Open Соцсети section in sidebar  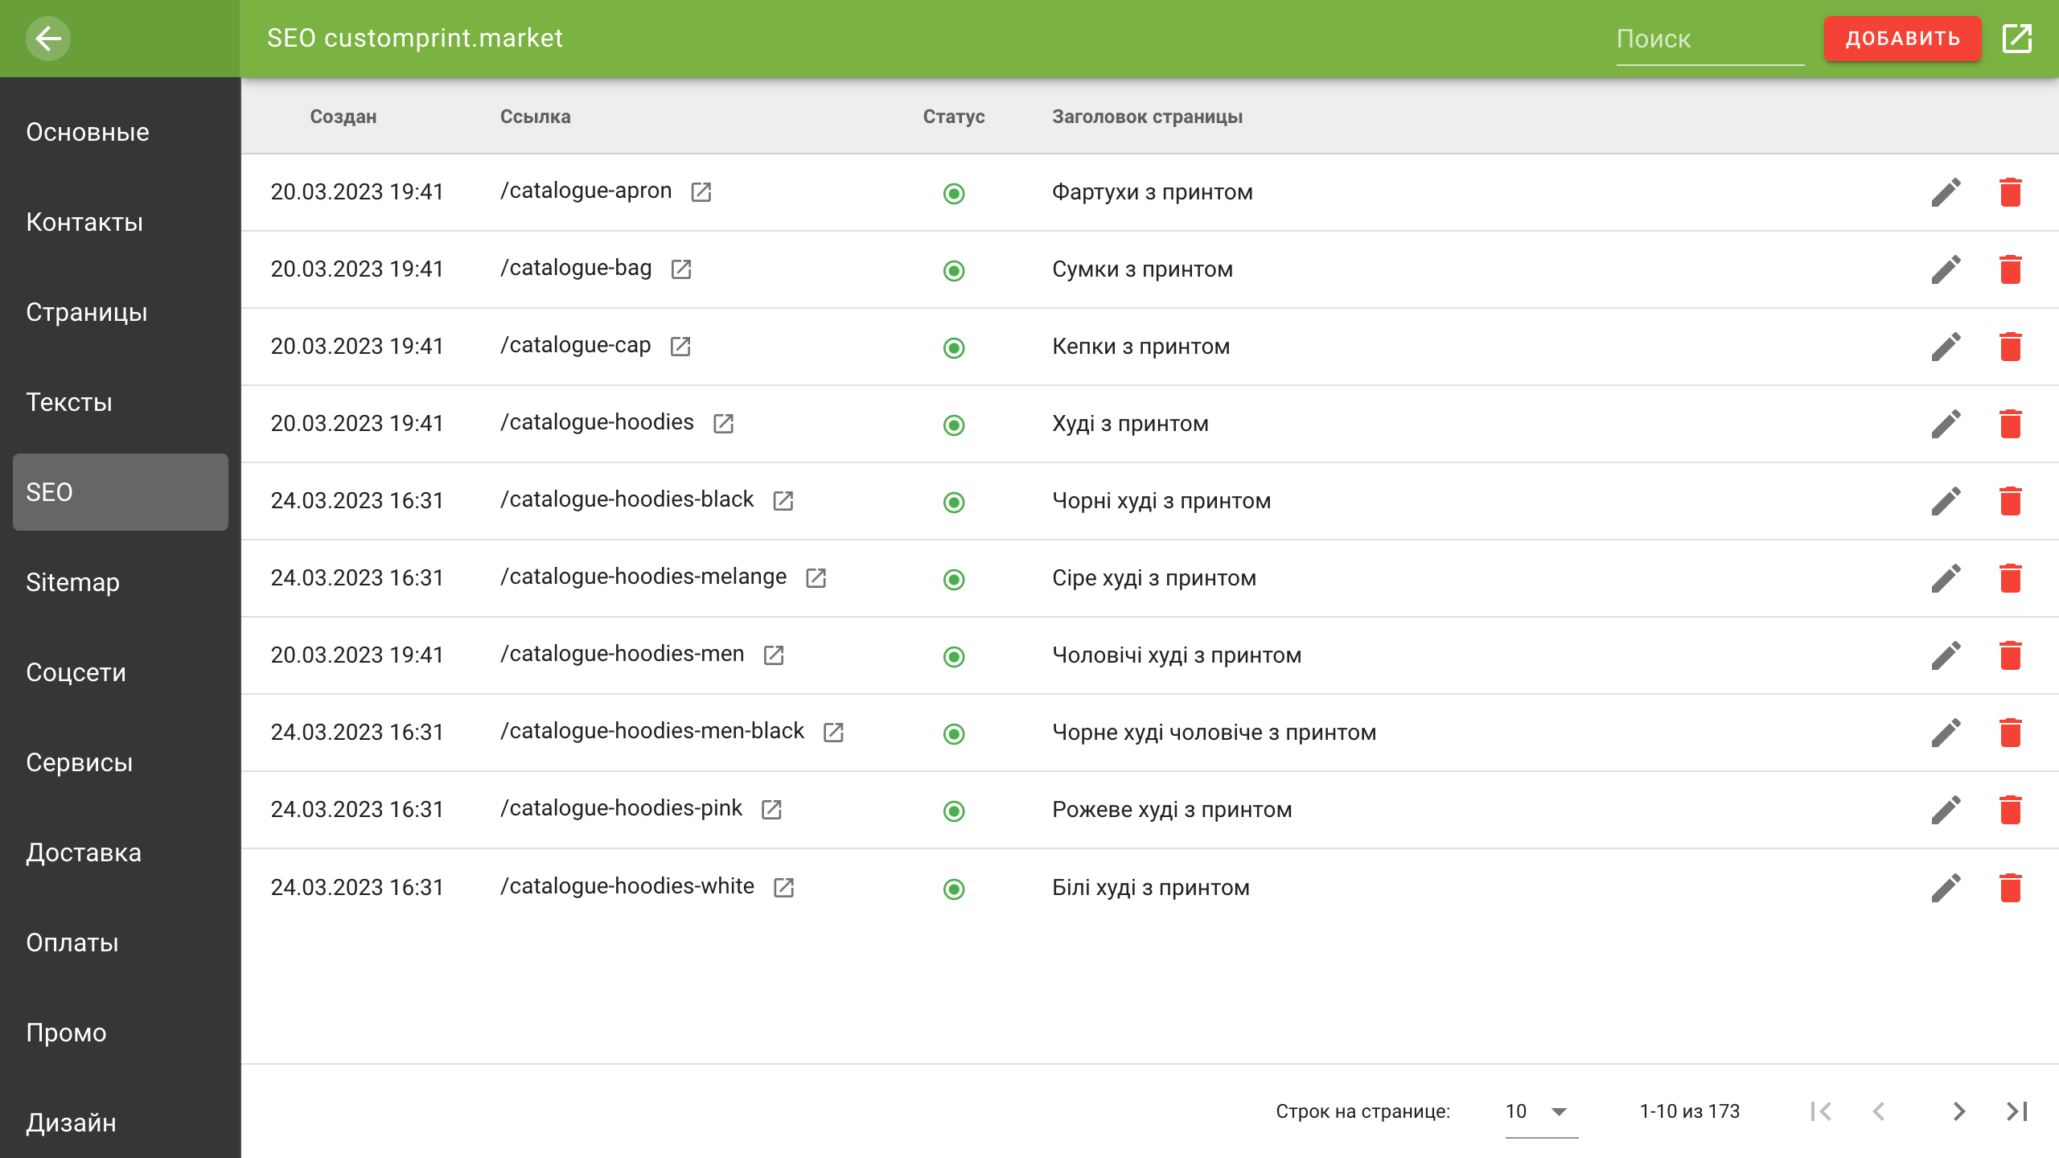tap(121, 672)
